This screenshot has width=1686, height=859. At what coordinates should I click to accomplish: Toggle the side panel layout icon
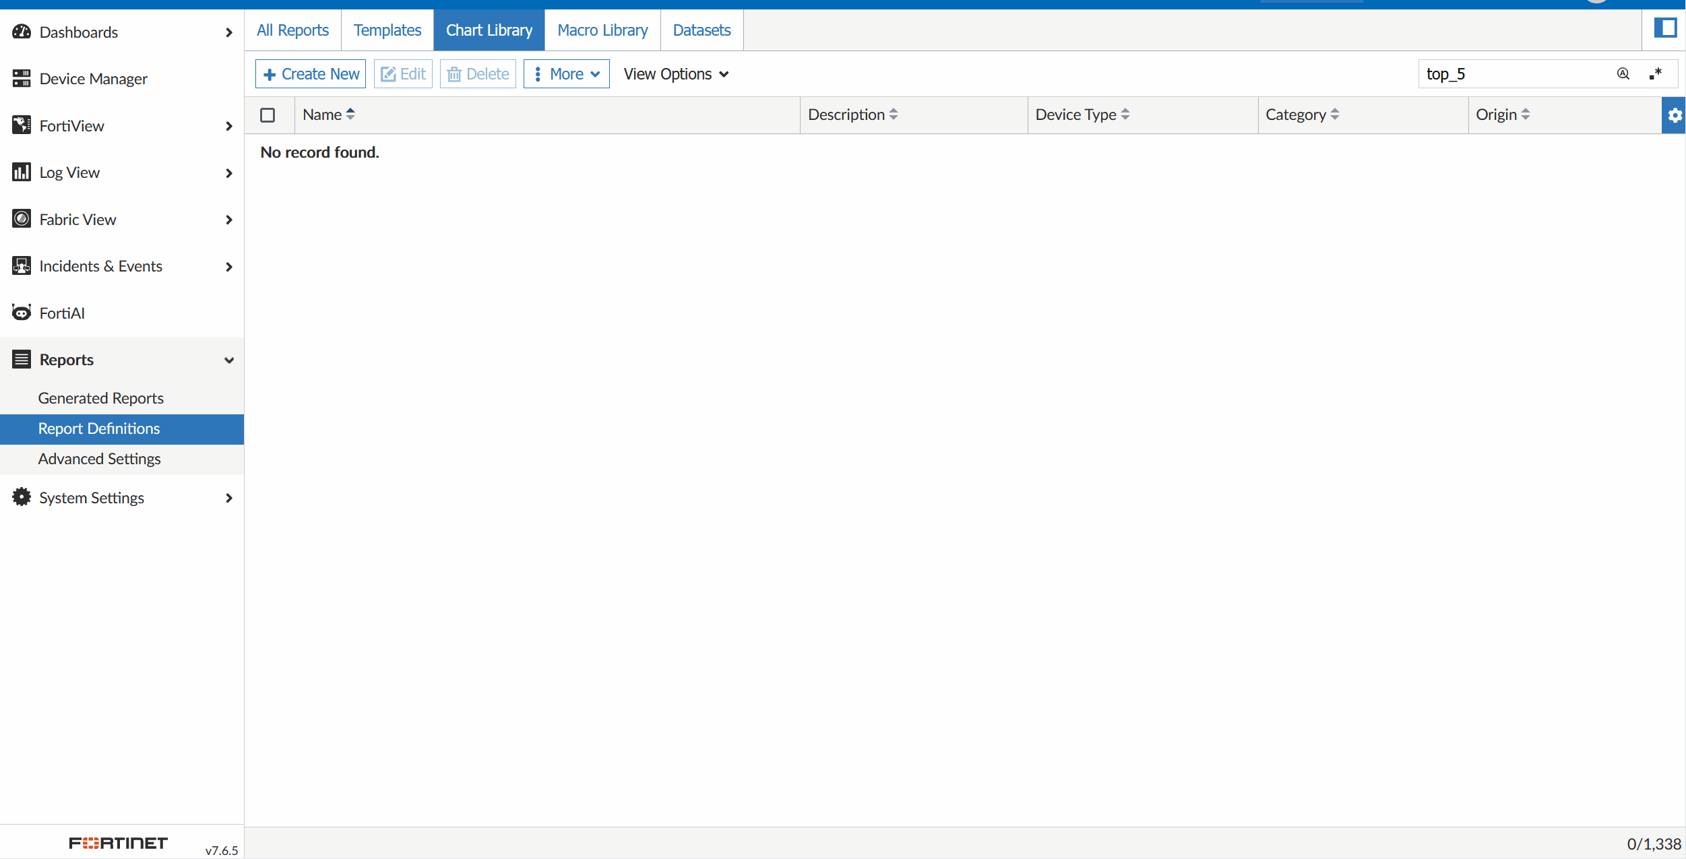(x=1665, y=28)
